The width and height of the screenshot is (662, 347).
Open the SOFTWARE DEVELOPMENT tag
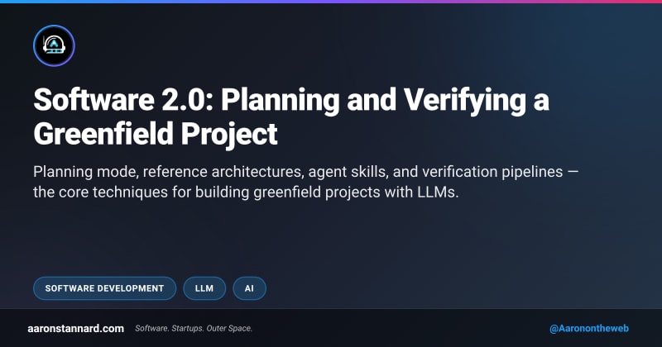[x=104, y=288]
